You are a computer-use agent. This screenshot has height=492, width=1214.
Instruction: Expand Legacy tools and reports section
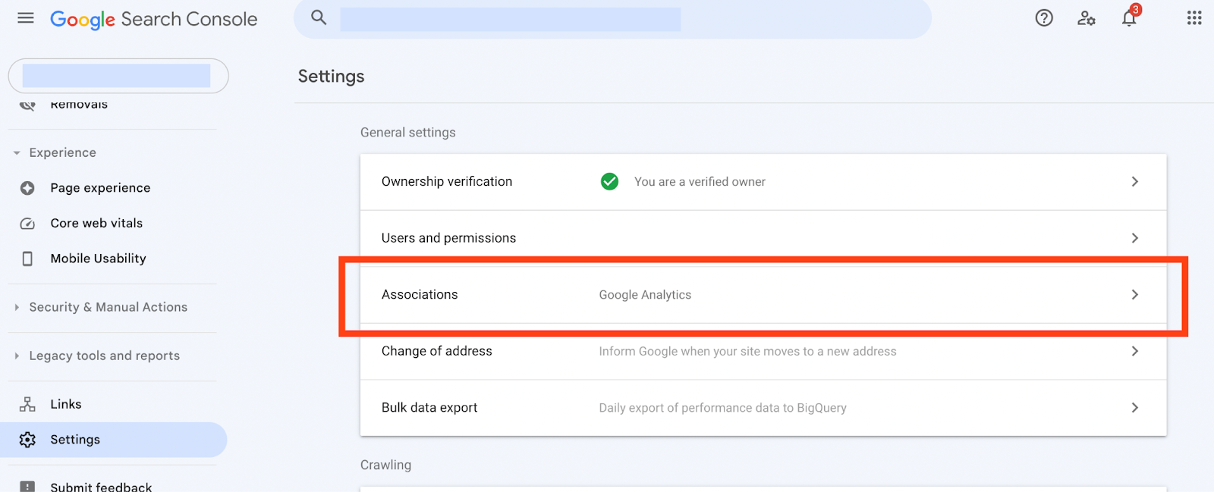(17, 356)
